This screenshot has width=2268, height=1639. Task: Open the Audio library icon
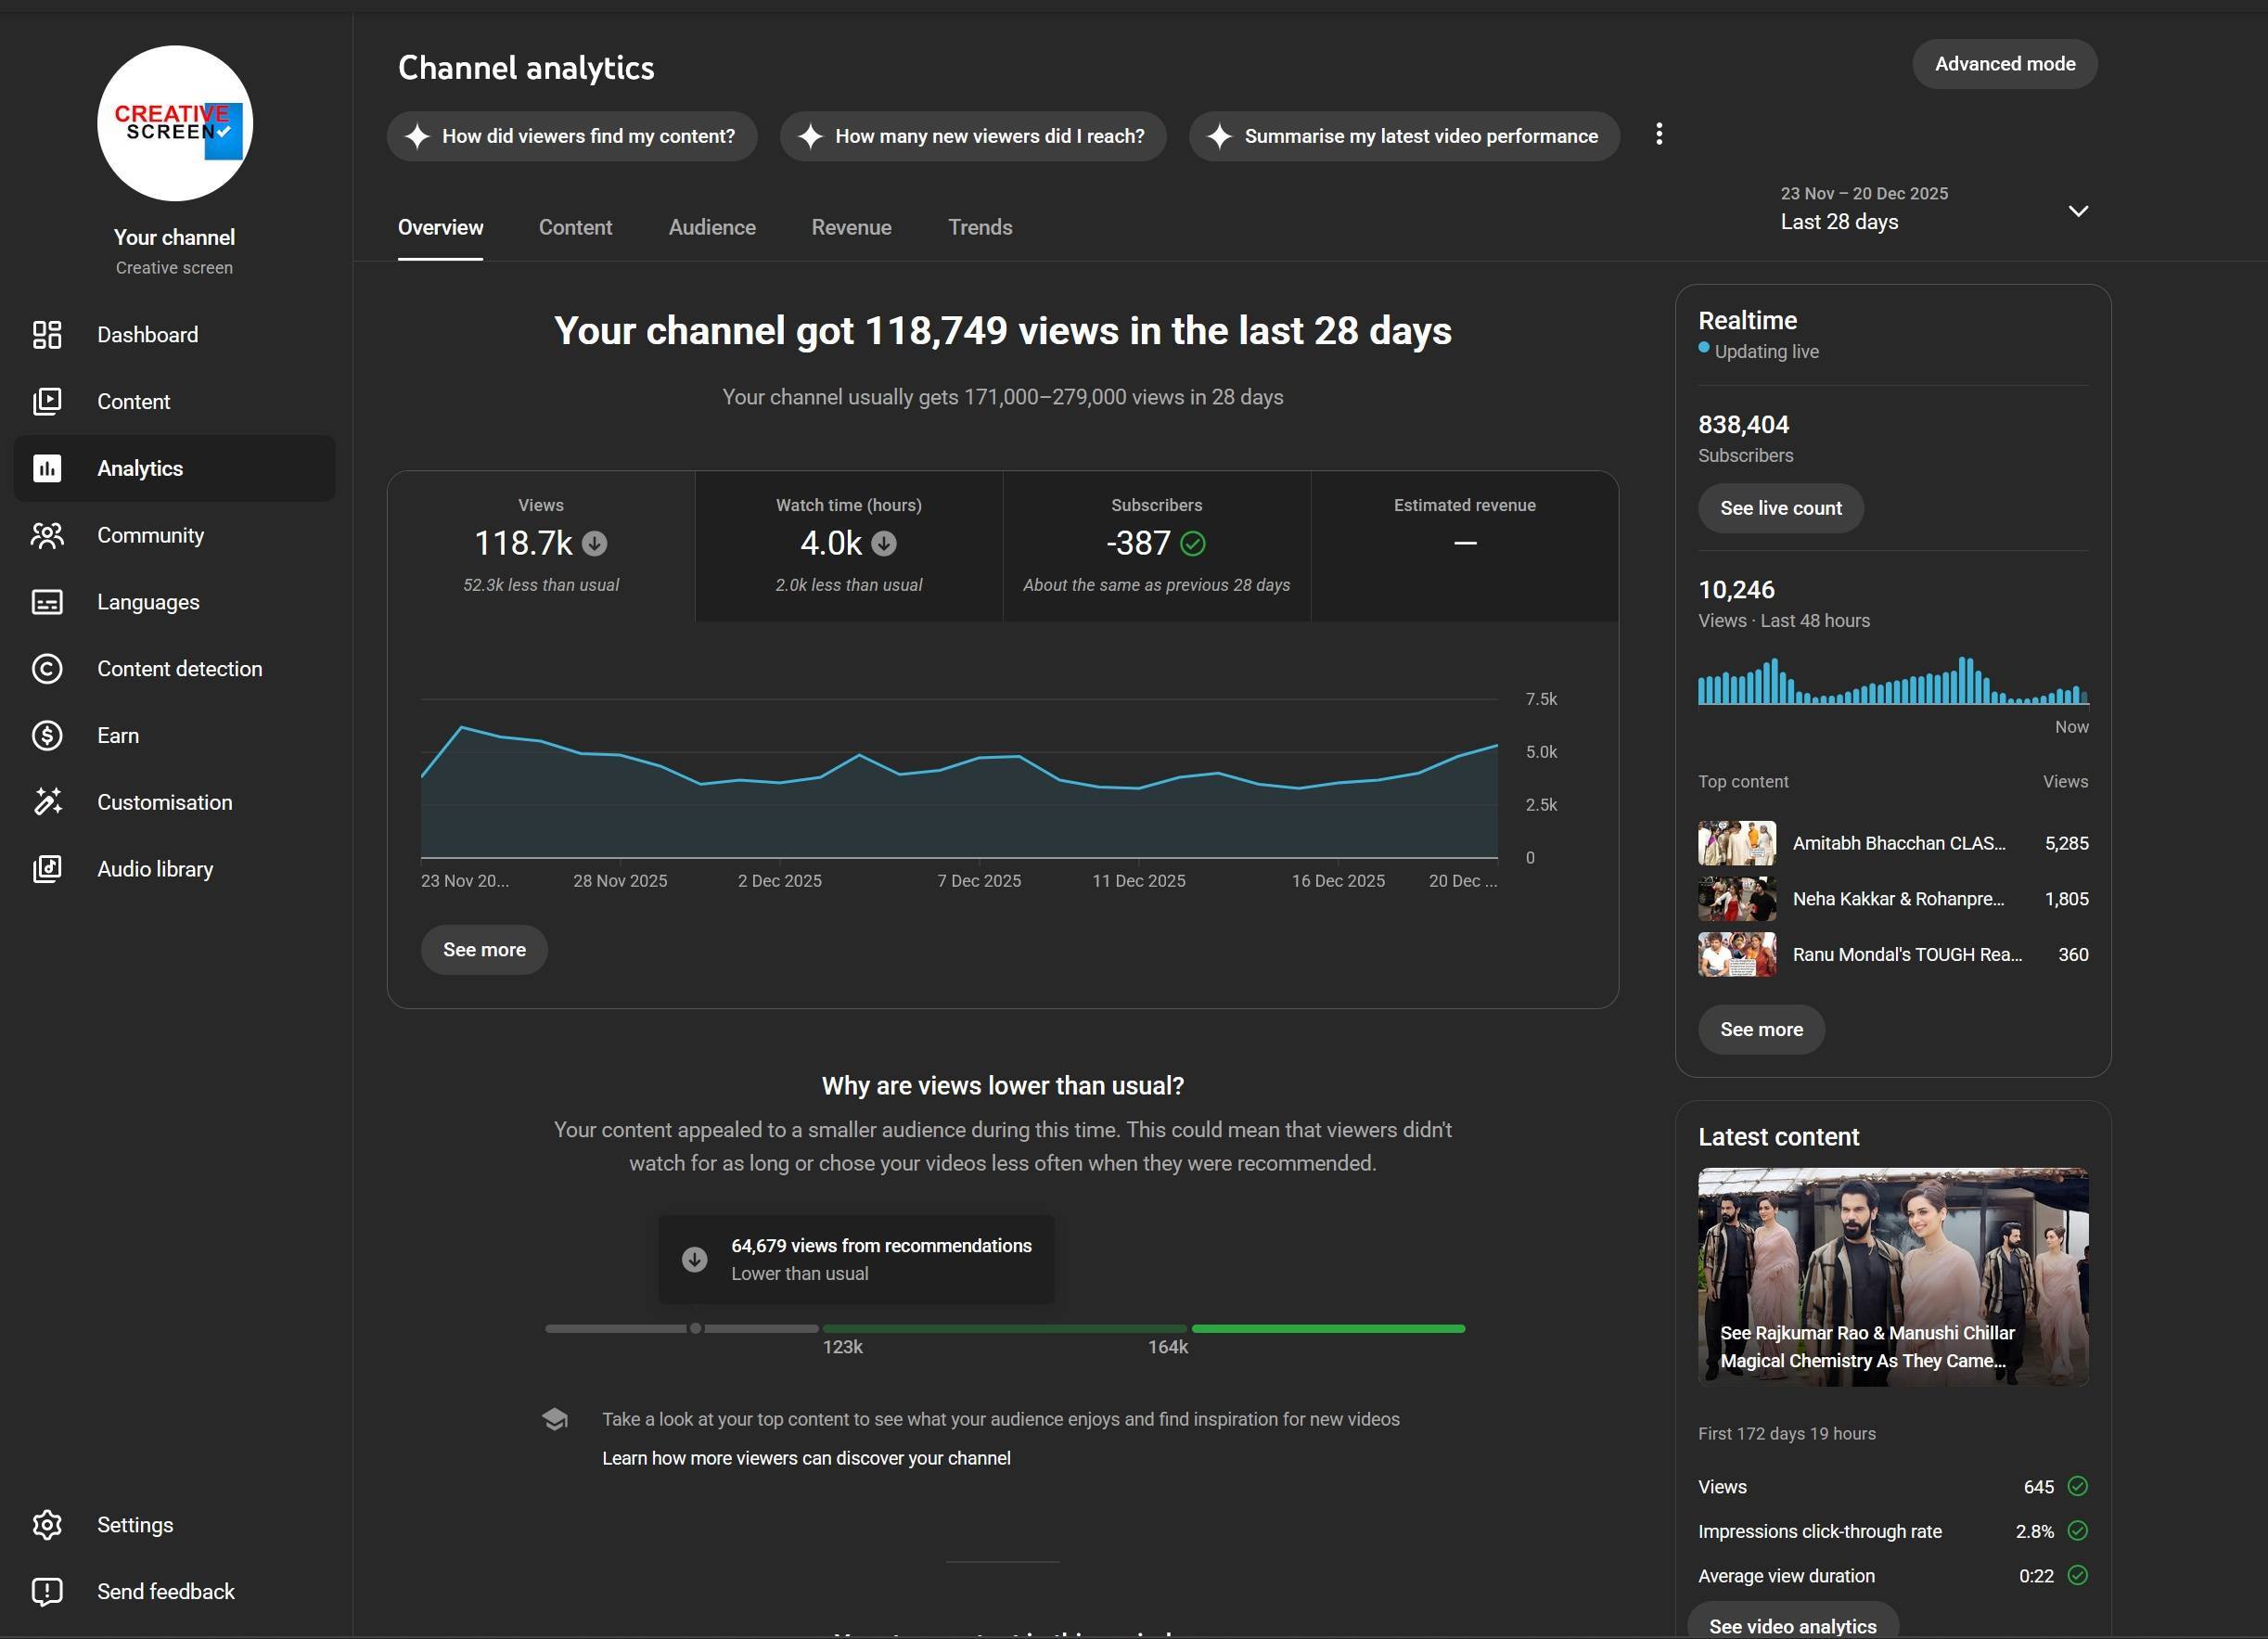point(47,869)
